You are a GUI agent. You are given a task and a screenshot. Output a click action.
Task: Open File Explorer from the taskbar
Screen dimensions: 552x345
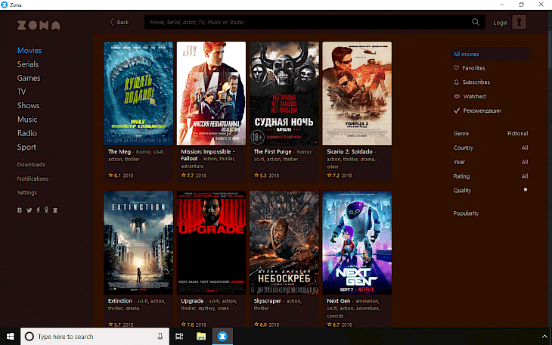point(200,336)
